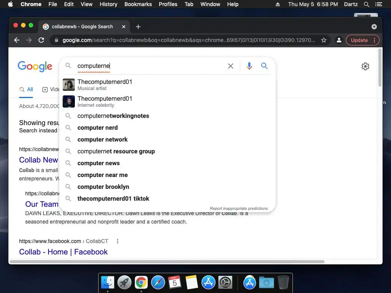Open Trash in the dock
The height and width of the screenshot is (293, 391).
coord(283,282)
